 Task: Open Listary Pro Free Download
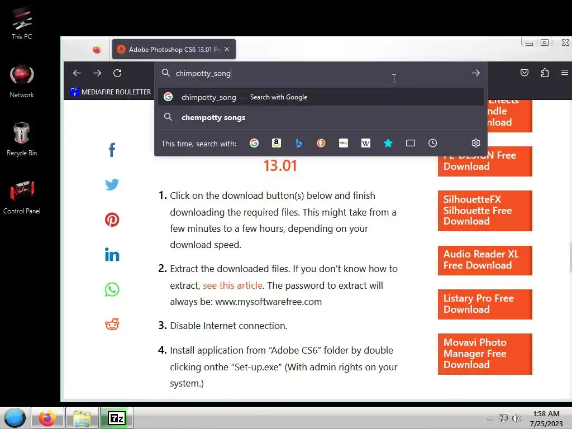pos(485,304)
